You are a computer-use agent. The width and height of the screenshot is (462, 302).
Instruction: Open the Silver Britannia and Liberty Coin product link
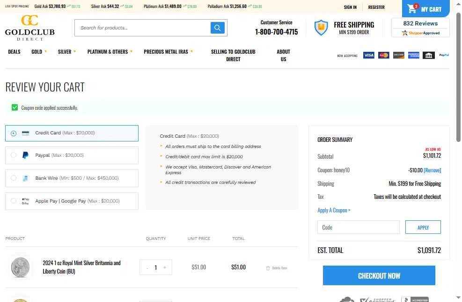click(81, 267)
